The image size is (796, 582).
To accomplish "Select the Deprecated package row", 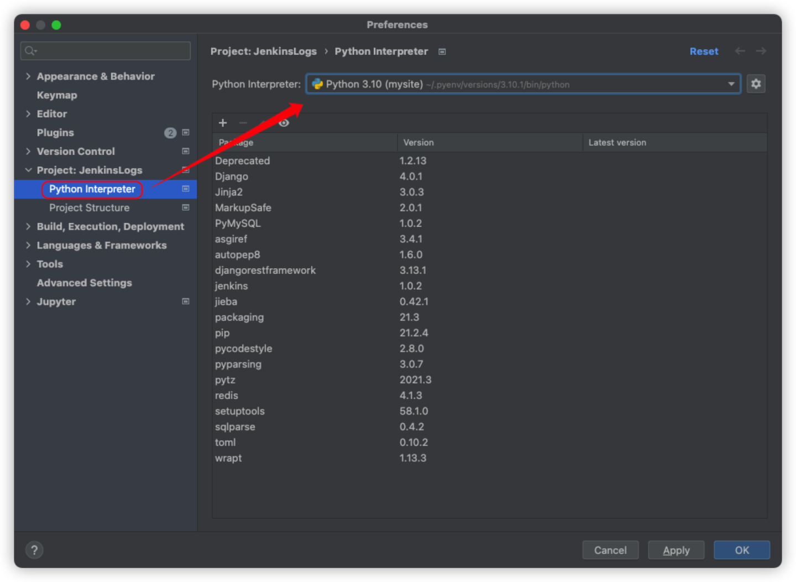I will pyautogui.click(x=490, y=161).
